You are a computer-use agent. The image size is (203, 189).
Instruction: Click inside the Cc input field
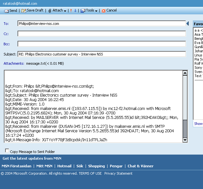[x=101, y=34]
